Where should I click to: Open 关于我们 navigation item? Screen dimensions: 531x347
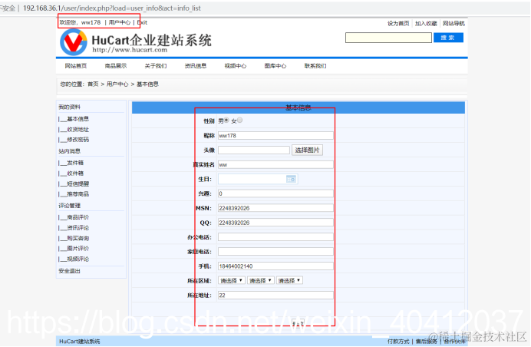point(156,66)
